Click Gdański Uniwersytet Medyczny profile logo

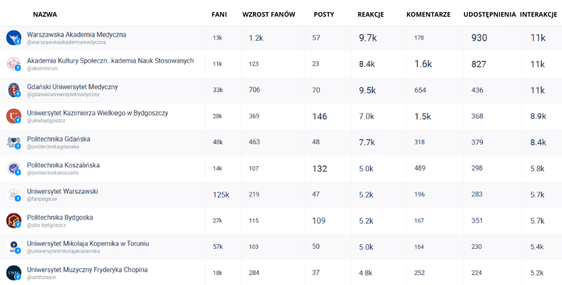13,90
